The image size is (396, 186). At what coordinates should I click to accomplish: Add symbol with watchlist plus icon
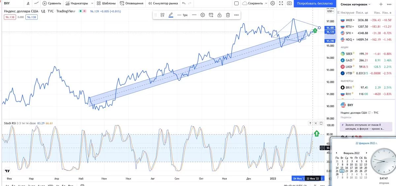pos(381,4)
